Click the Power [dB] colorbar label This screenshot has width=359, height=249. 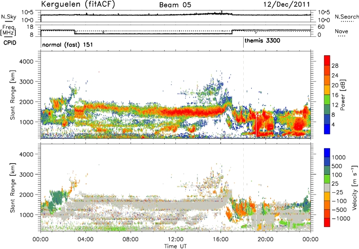pyautogui.click(x=342, y=95)
